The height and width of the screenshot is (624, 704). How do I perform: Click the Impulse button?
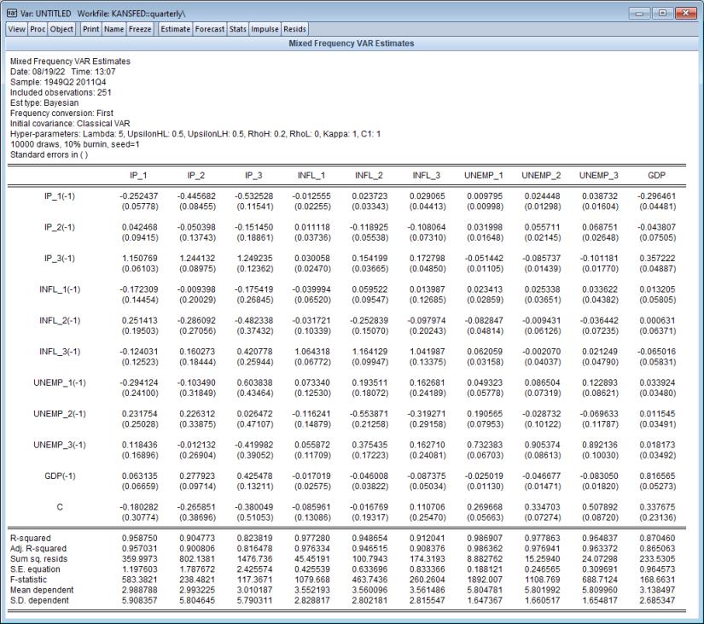click(266, 29)
